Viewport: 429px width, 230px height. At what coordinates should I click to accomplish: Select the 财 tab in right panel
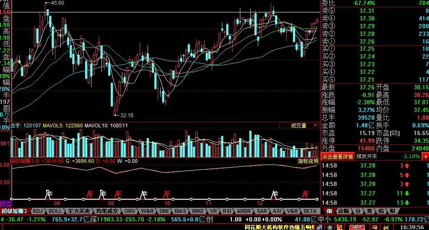392,211
